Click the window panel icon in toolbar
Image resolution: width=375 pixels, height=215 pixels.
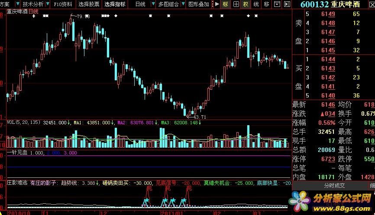coord(277,4)
